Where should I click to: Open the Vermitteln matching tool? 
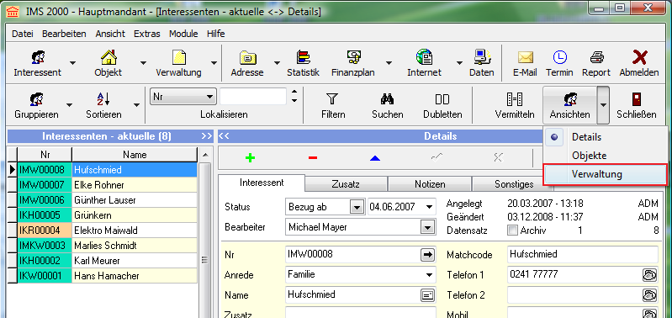(x=515, y=105)
